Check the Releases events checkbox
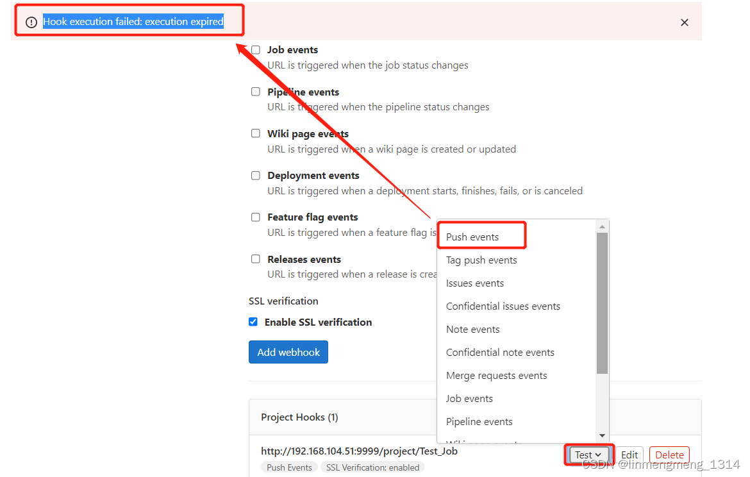750x477 pixels. [x=256, y=259]
